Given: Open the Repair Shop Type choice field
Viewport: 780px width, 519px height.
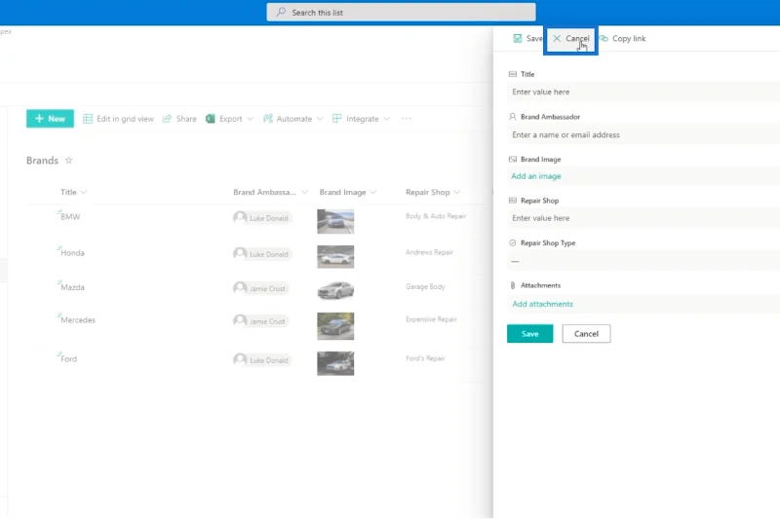Looking at the screenshot, I should pyautogui.click(x=643, y=261).
